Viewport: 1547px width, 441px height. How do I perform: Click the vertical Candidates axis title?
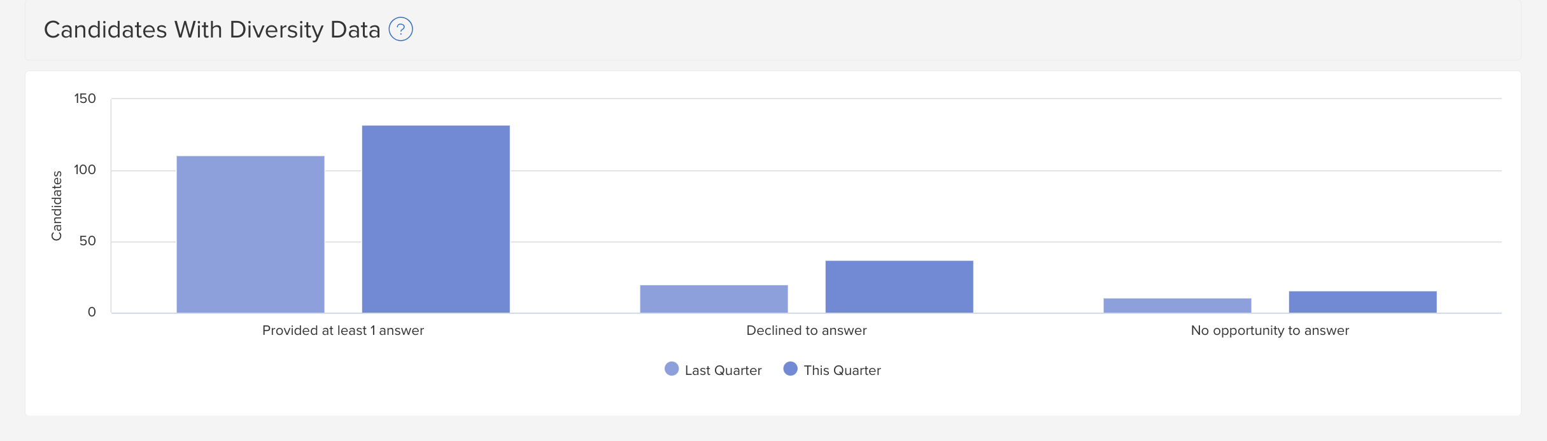[57, 206]
